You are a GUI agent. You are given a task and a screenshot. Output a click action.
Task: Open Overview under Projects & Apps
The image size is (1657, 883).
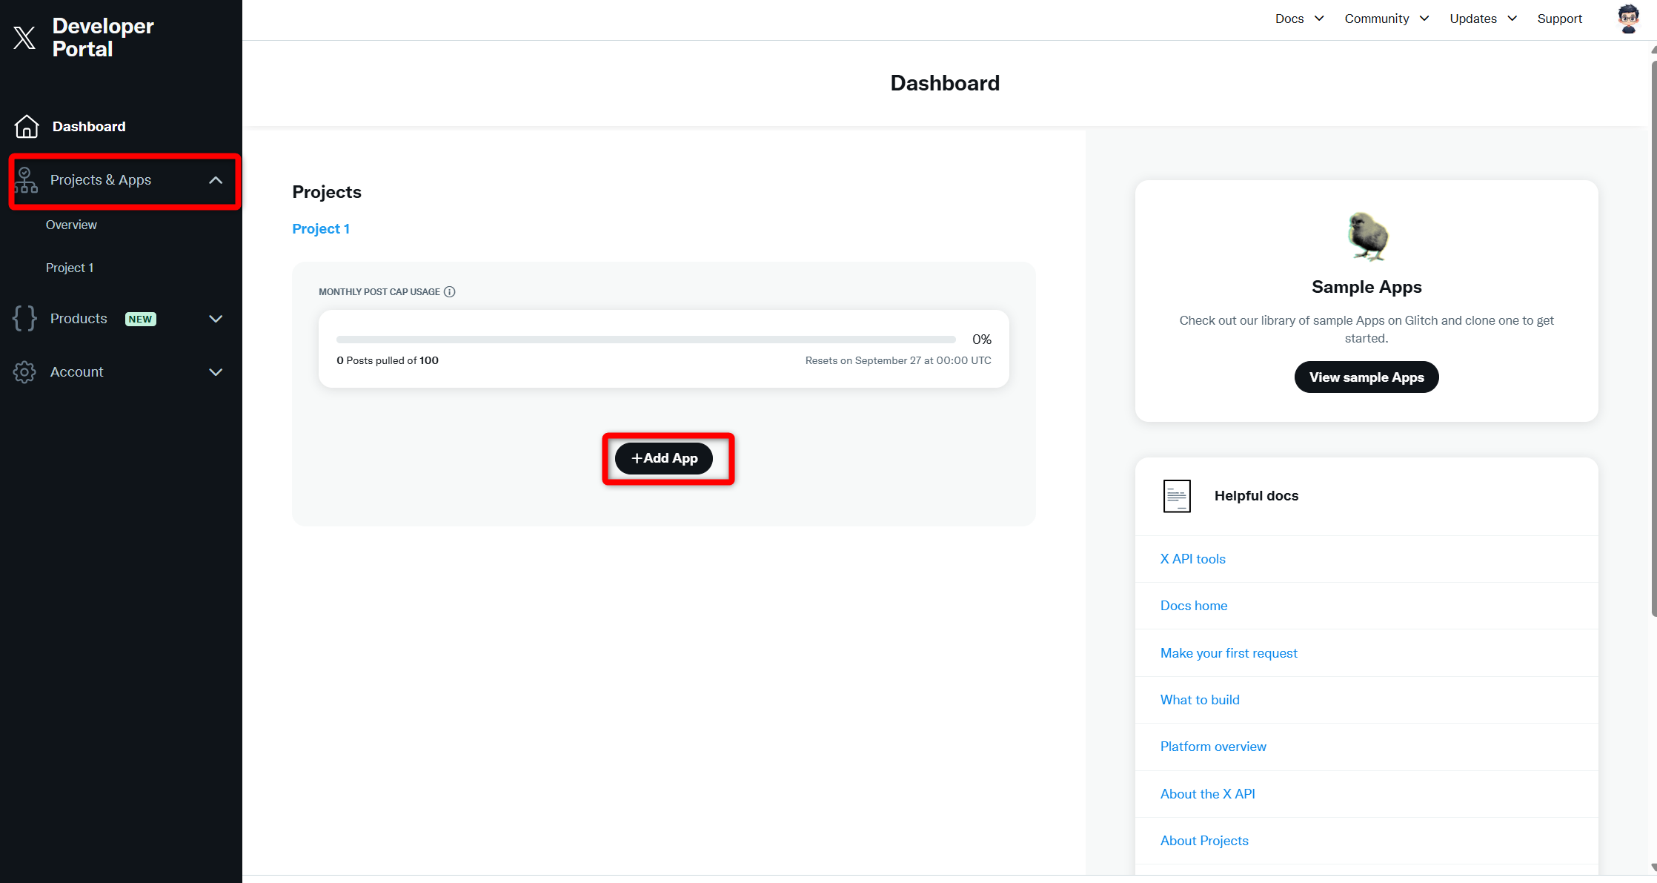point(71,225)
